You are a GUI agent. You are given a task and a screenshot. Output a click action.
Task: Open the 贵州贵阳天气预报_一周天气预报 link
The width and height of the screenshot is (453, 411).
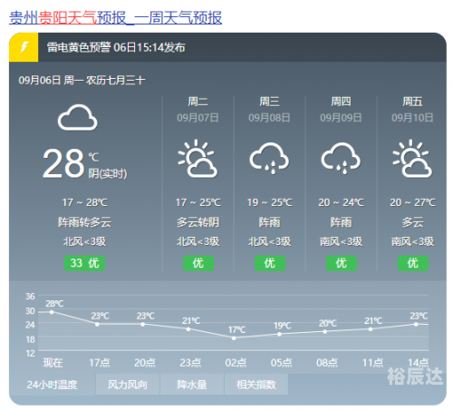(115, 17)
